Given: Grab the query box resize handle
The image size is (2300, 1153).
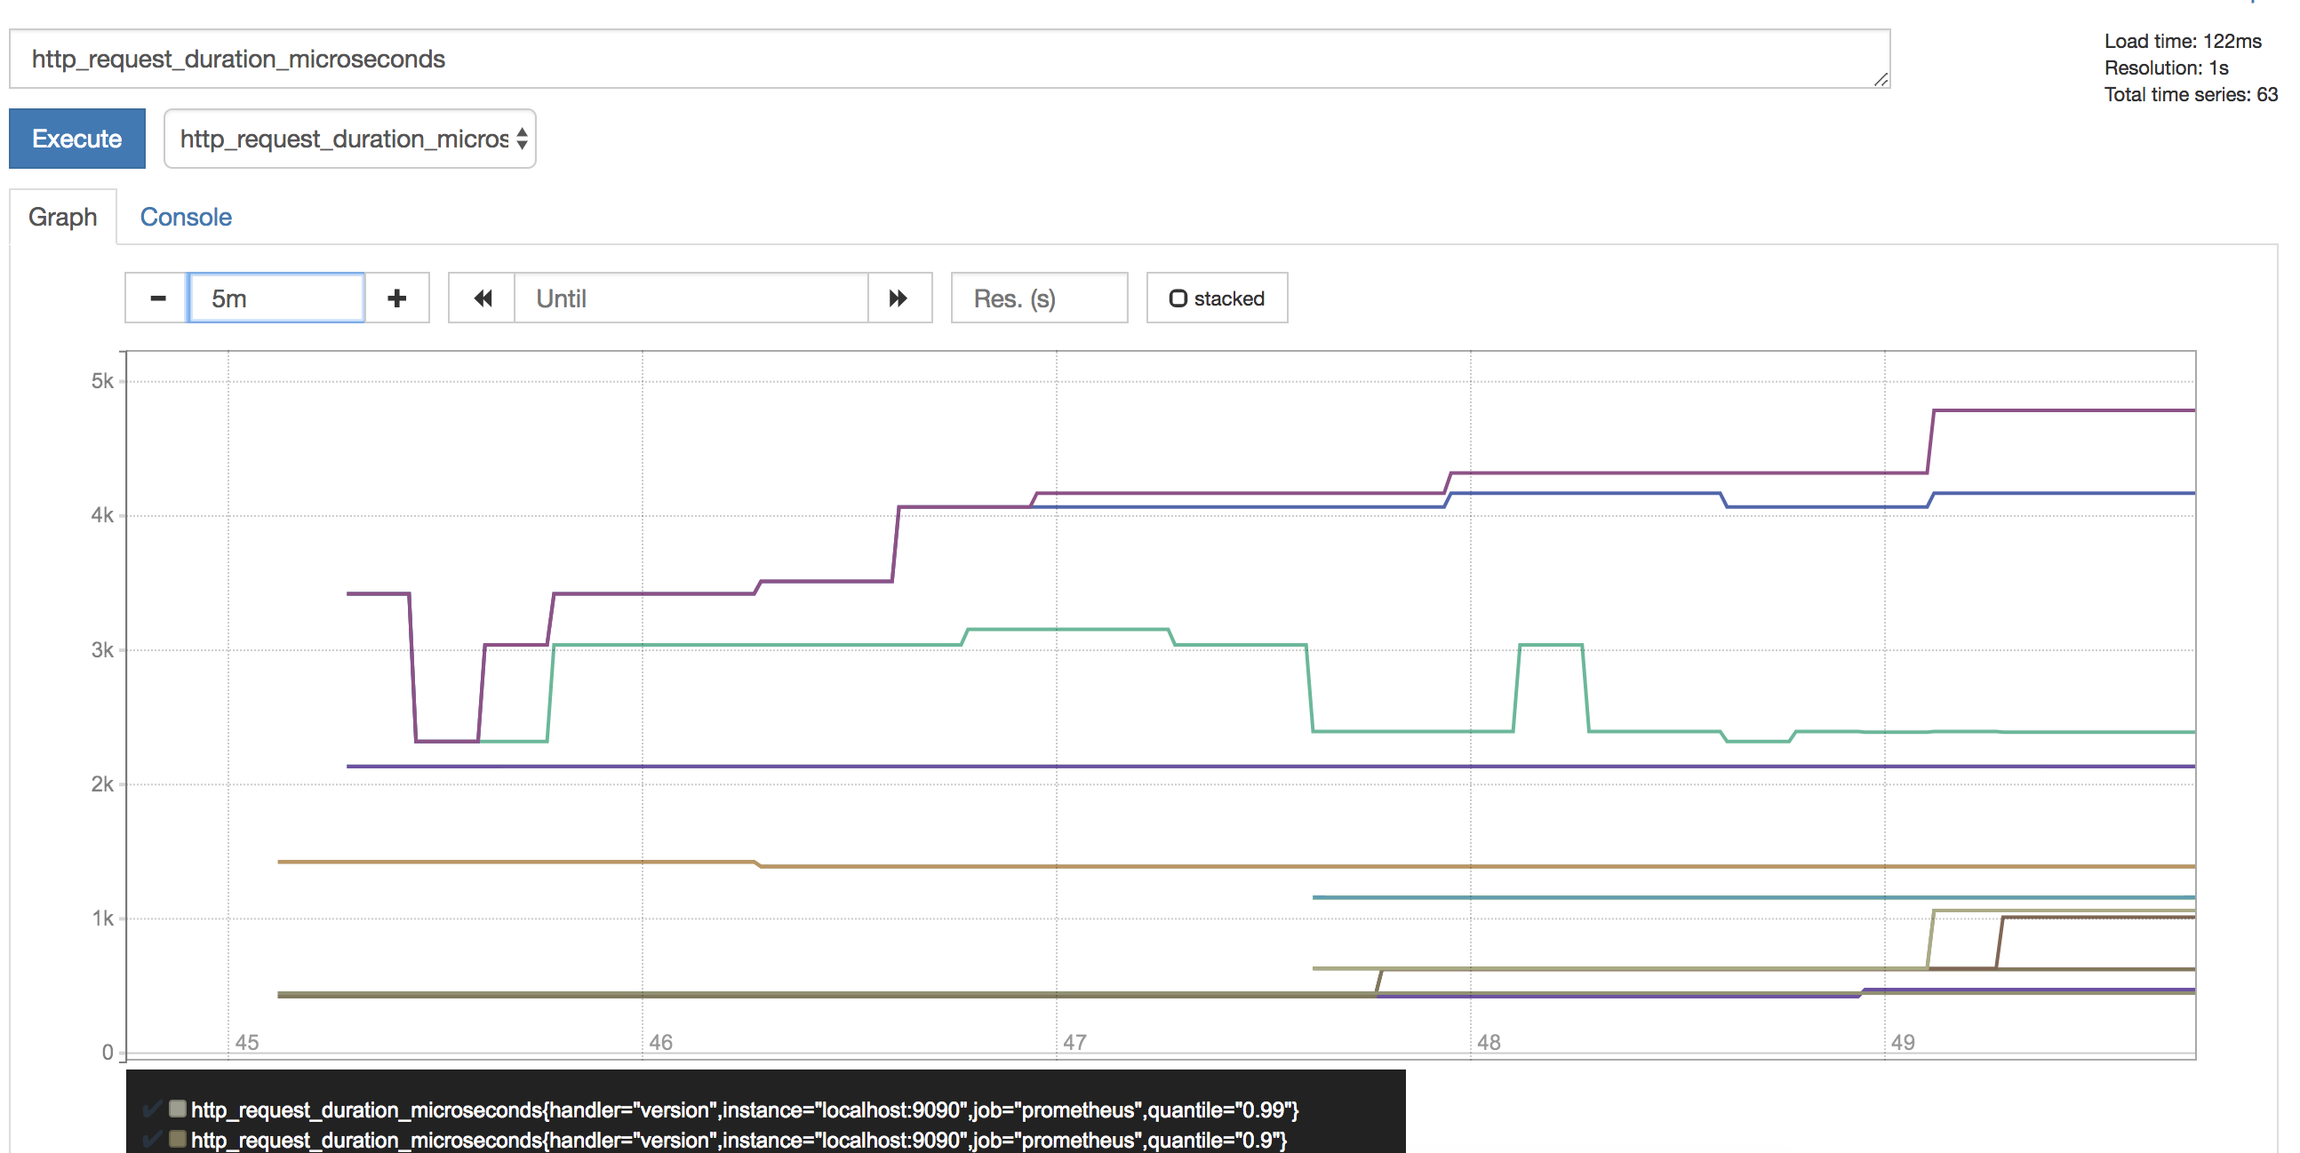Looking at the screenshot, I should [x=1881, y=80].
